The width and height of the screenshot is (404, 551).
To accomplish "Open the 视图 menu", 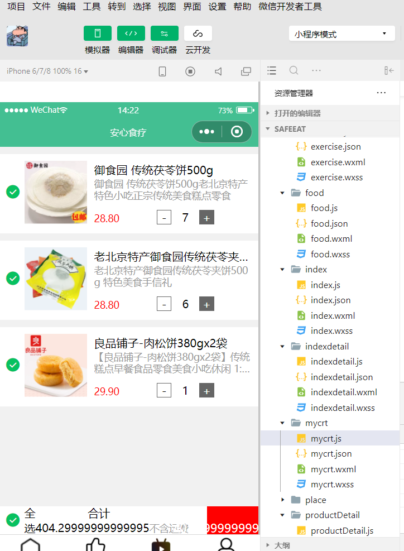I will click(167, 6).
